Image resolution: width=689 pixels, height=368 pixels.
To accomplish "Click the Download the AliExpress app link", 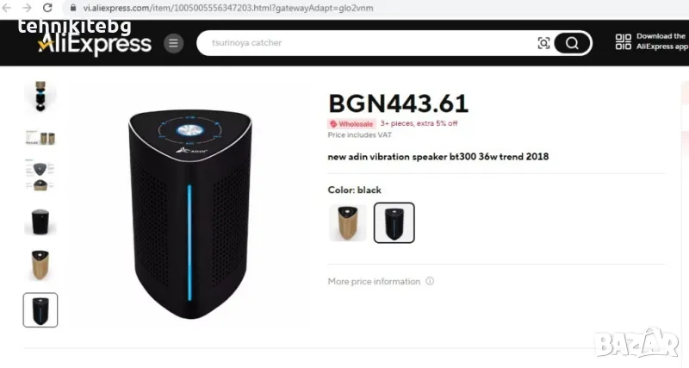I will click(661, 41).
